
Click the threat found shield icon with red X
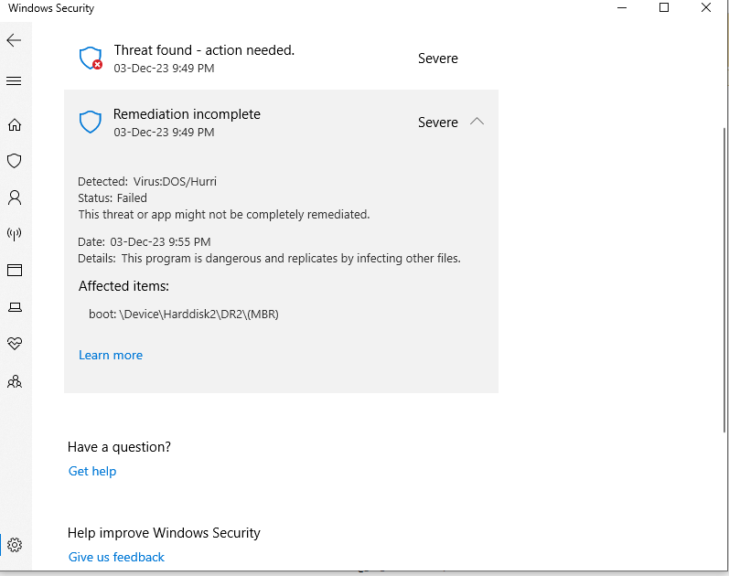pyautogui.click(x=91, y=59)
